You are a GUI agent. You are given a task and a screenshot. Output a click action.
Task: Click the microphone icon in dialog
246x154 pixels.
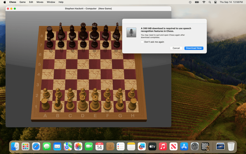(131, 33)
